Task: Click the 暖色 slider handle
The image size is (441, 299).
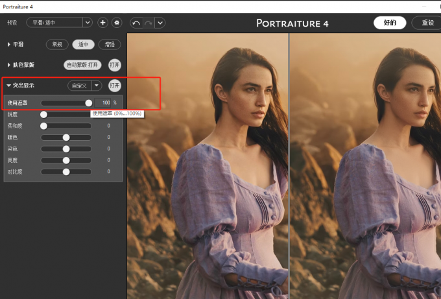Action: 66,138
